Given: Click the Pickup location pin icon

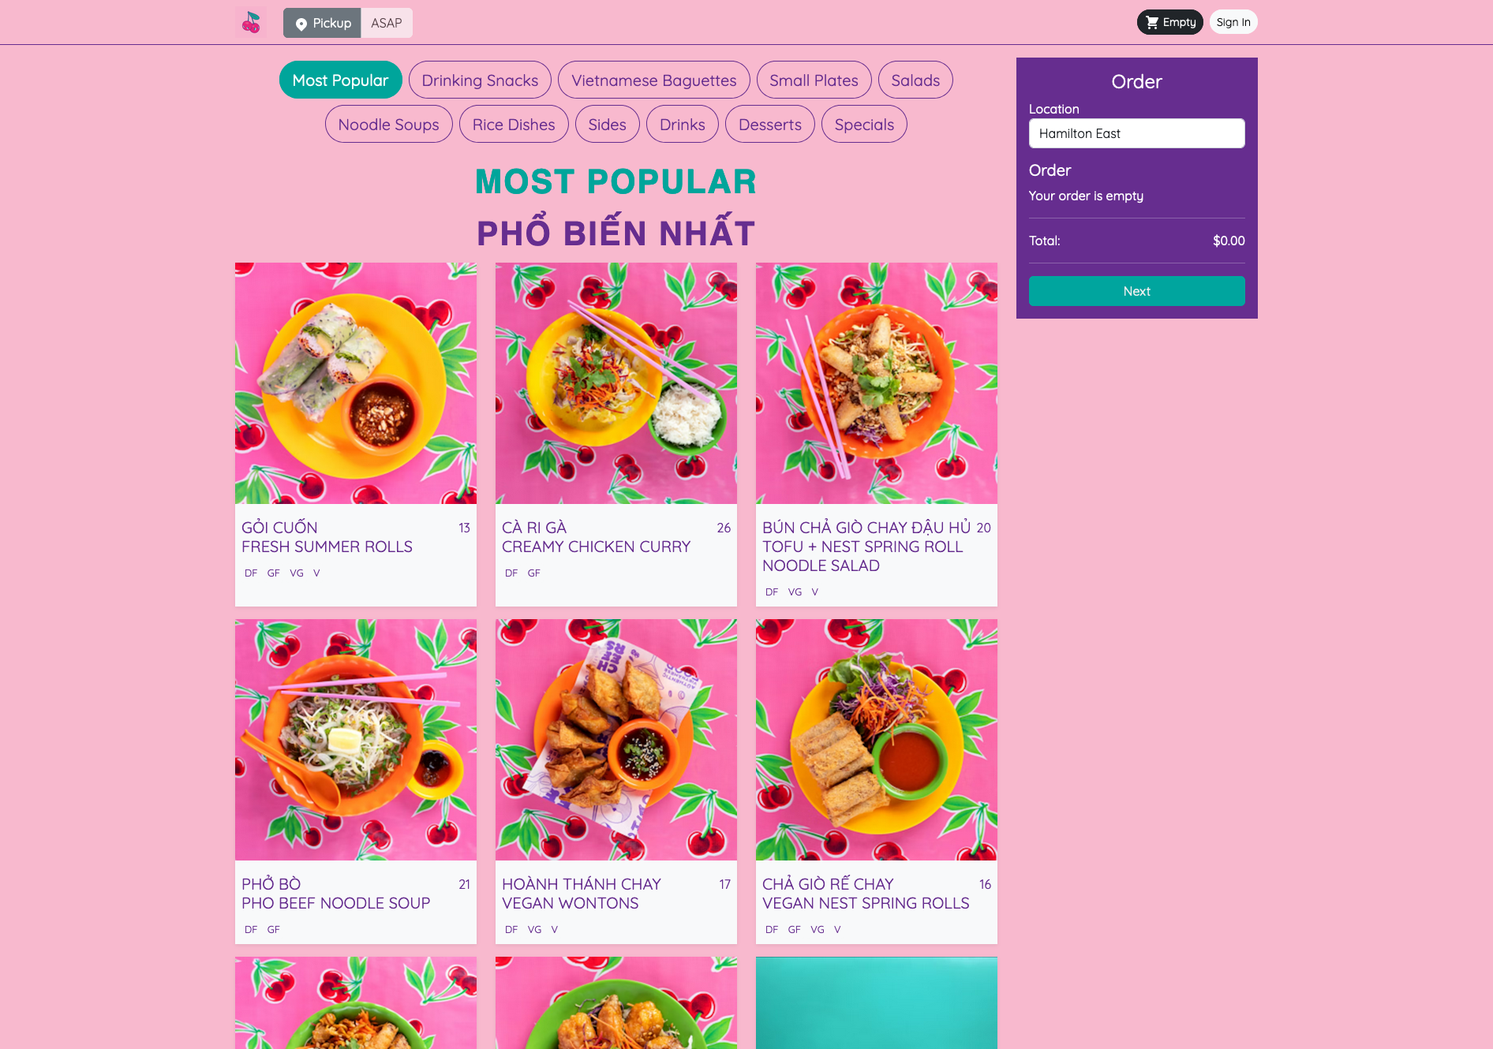Looking at the screenshot, I should [x=301, y=24].
